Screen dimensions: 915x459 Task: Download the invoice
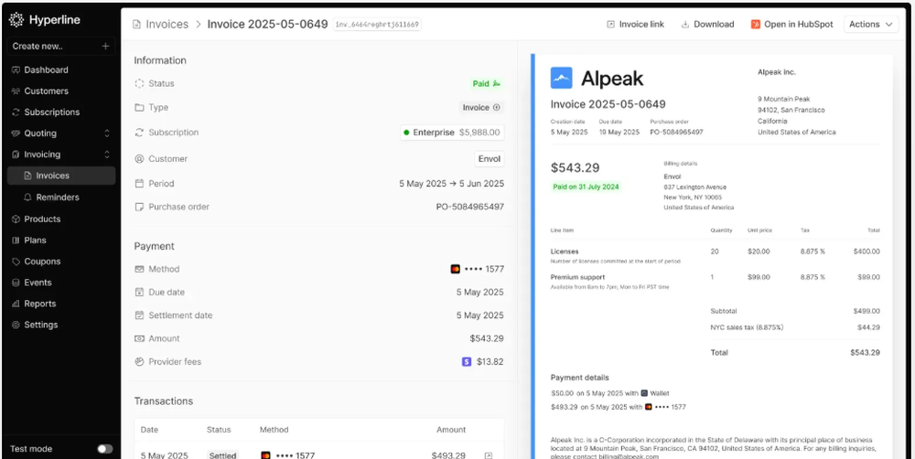point(707,25)
